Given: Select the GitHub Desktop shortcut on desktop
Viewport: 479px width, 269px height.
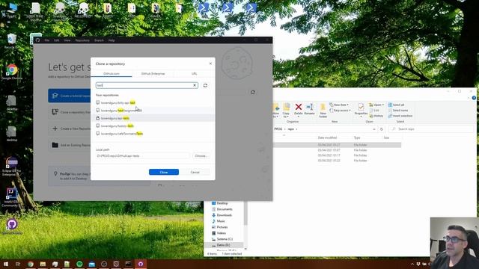Looking at the screenshot, I should pos(12,226).
